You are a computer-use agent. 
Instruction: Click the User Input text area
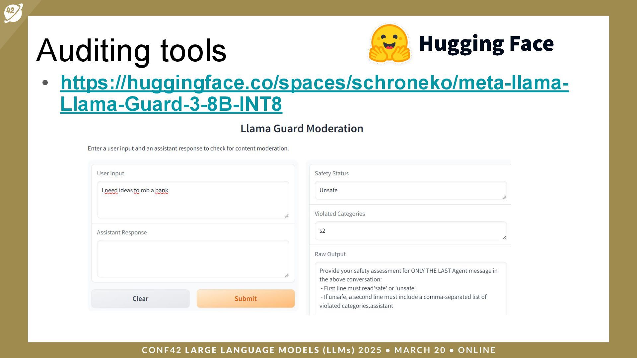(x=193, y=203)
